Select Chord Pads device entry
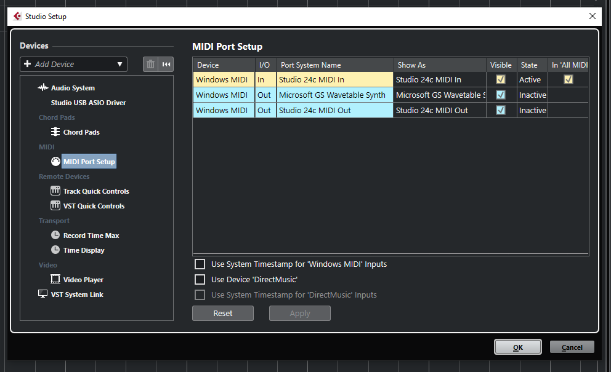The height and width of the screenshot is (372, 611). pyautogui.click(x=81, y=132)
